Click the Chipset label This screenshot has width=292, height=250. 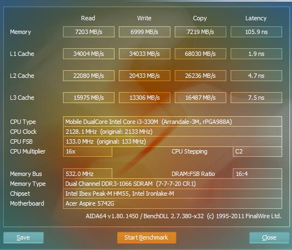pyautogui.click(x=20, y=194)
